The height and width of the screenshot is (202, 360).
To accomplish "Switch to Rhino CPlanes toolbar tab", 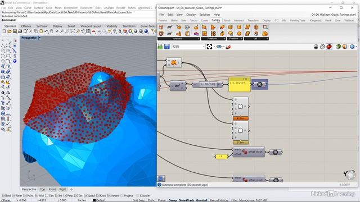I will 26,26.
